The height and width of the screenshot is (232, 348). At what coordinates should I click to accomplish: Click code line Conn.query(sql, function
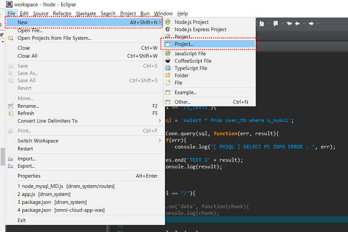click(222, 133)
